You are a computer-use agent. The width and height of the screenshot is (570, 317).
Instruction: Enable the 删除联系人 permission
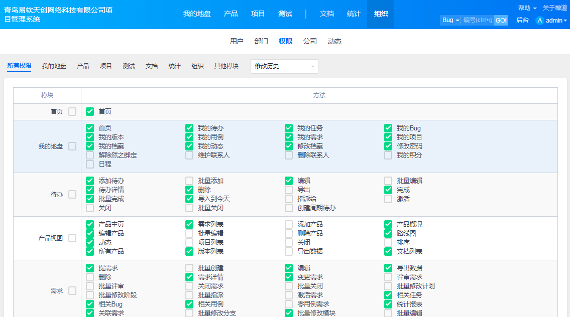pyautogui.click(x=289, y=155)
